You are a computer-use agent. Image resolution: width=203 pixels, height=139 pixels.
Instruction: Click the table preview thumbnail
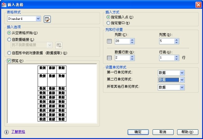tap(52, 93)
